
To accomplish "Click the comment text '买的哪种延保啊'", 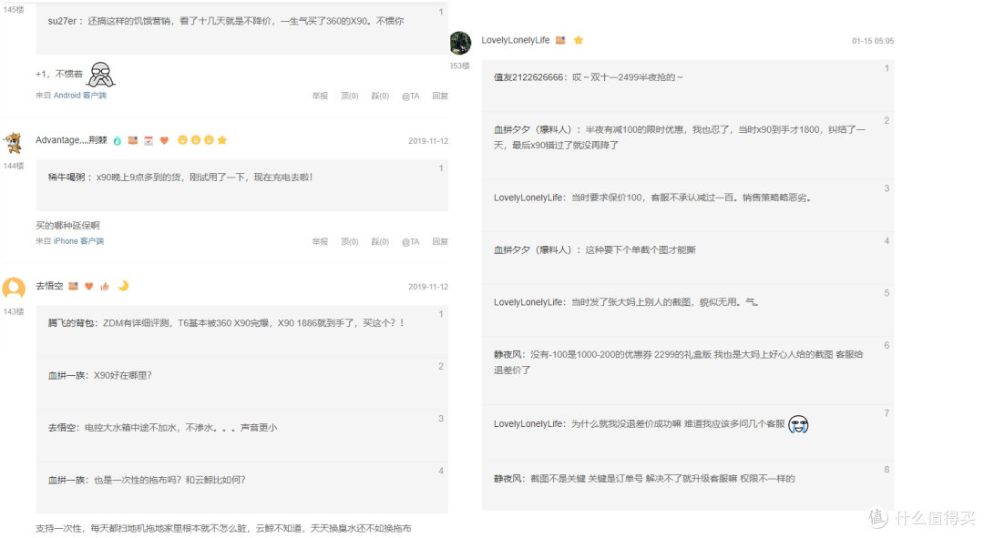I will pyautogui.click(x=67, y=225).
